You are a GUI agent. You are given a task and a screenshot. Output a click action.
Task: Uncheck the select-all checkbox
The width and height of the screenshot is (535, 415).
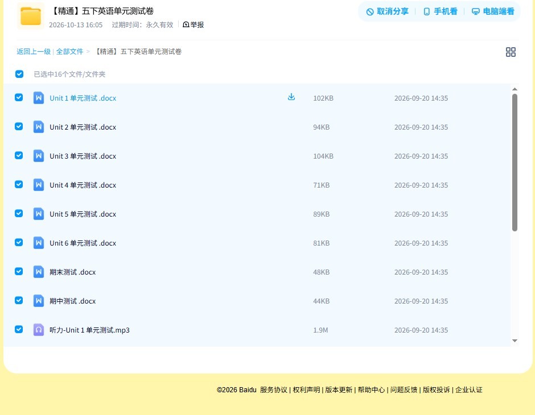pos(19,74)
